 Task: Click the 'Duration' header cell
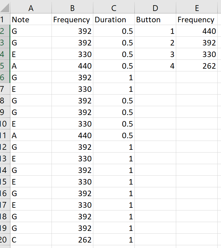click(114, 19)
